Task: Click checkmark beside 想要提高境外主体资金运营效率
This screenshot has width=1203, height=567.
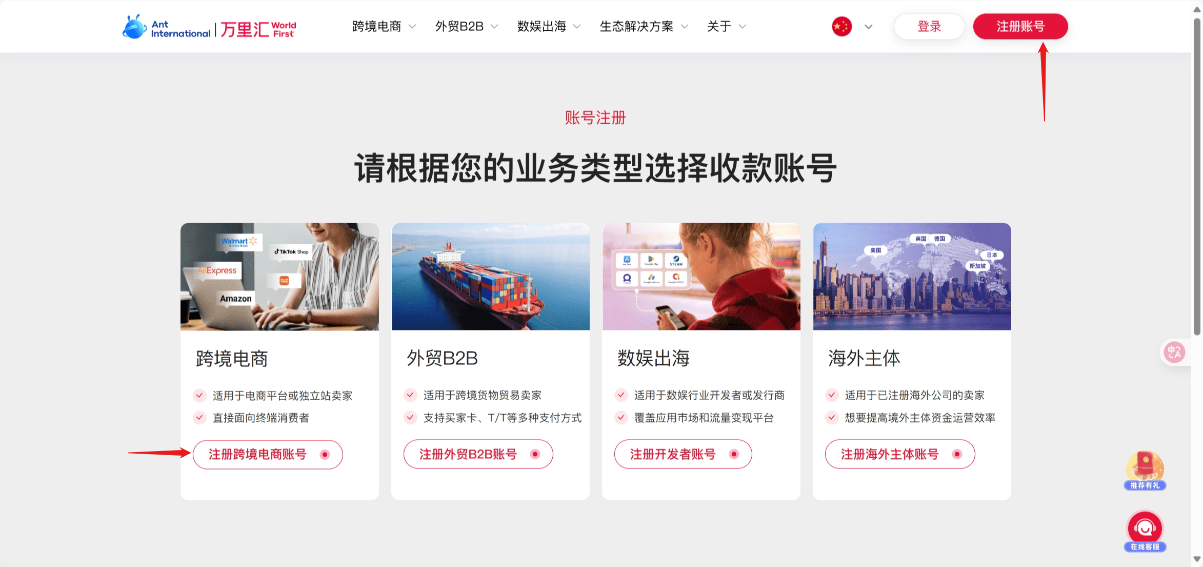Action: click(x=832, y=418)
